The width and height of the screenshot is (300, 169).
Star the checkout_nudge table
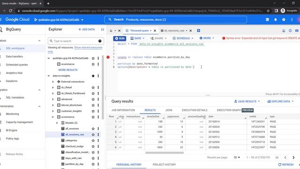pos(93,146)
